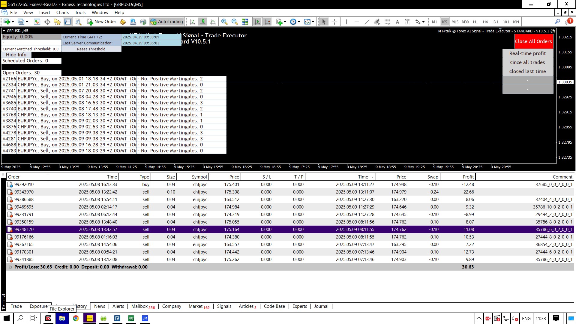Open the new chart dropdown arrow
This screenshot has height=324, width=576.
point(13,22)
